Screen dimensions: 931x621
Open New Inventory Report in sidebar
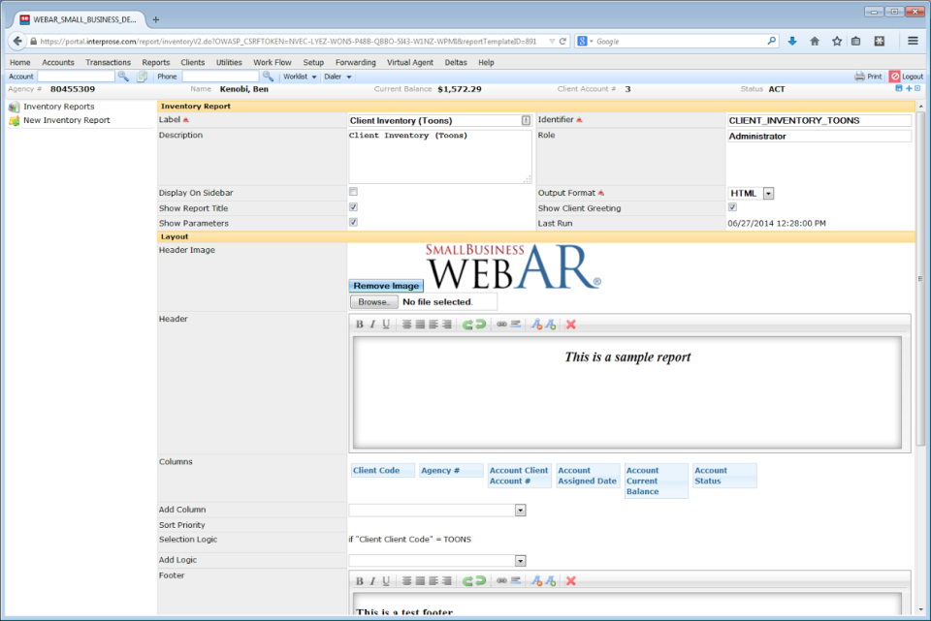66,121
